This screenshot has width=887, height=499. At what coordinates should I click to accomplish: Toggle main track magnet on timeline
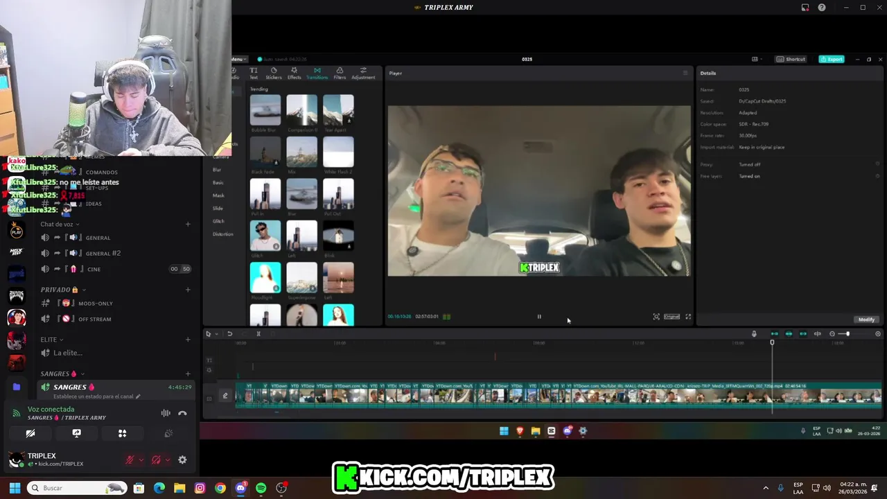click(x=775, y=334)
